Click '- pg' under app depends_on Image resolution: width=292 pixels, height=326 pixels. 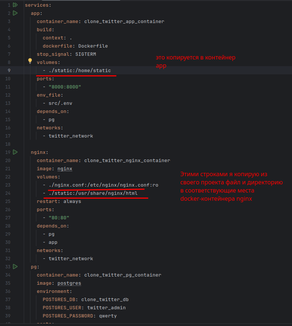tap(49, 120)
